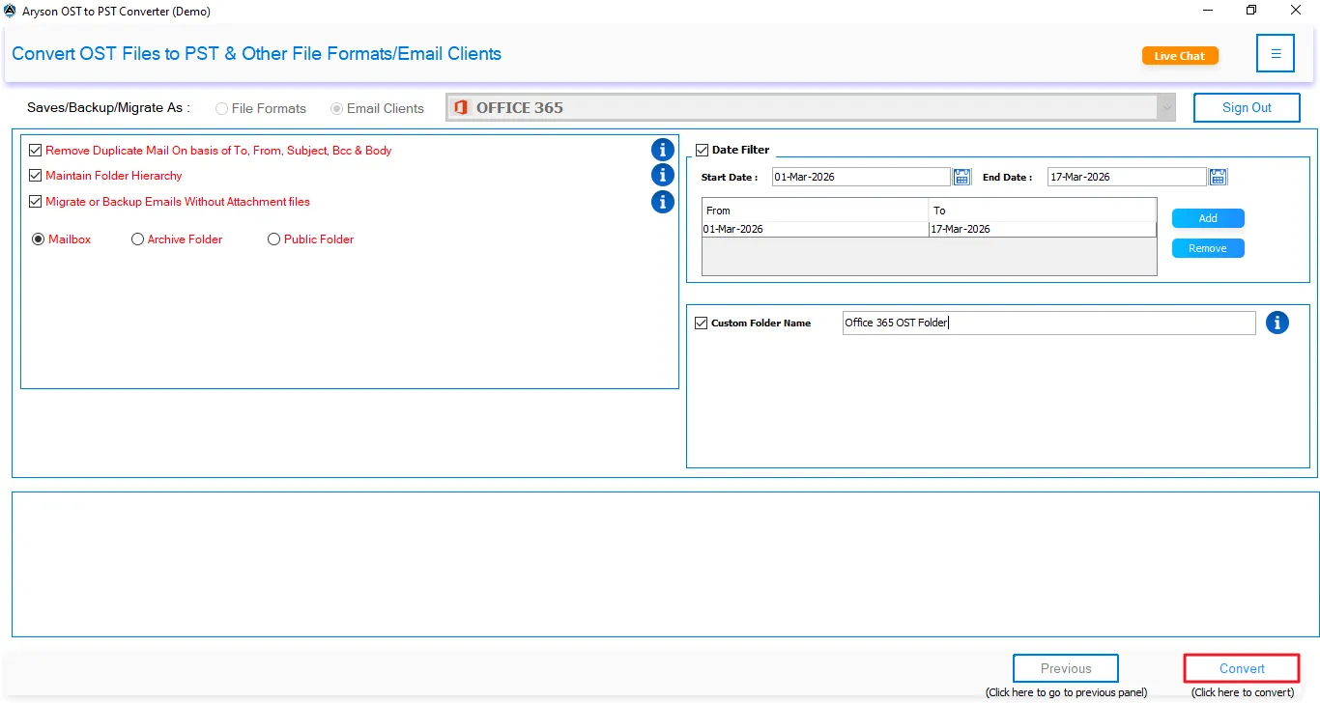This screenshot has width=1320, height=703.
Task: Click the Aryson logo in the title bar
Action: tap(10, 10)
